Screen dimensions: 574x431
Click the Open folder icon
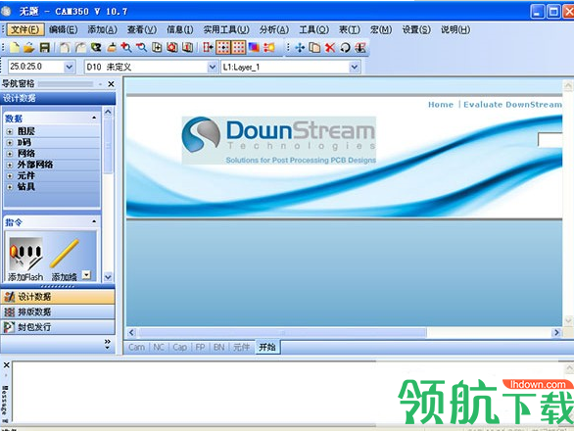tap(29, 48)
